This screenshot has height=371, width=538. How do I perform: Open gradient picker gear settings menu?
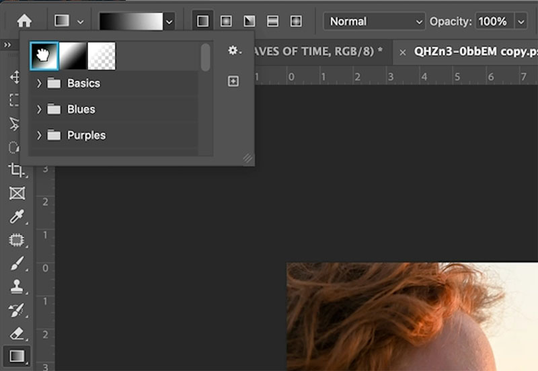click(235, 51)
